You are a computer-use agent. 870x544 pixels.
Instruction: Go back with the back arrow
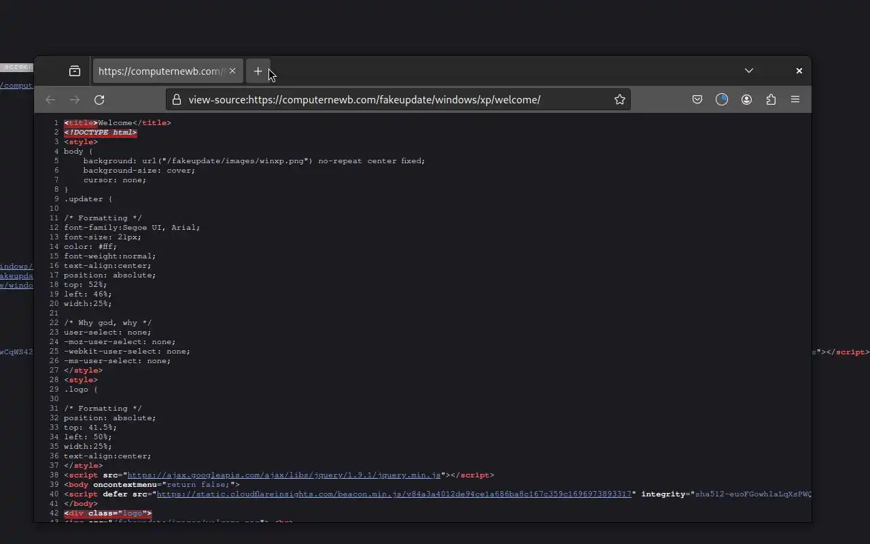tap(50, 99)
